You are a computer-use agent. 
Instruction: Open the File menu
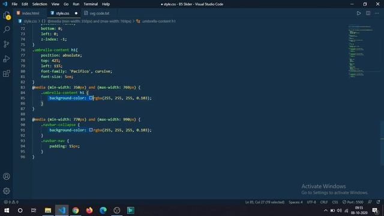pyautogui.click(x=14, y=4)
